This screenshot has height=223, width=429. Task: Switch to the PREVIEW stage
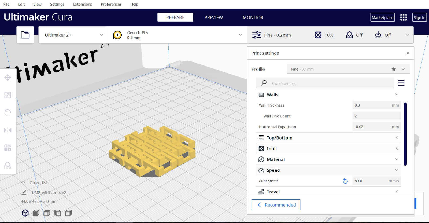click(x=214, y=17)
